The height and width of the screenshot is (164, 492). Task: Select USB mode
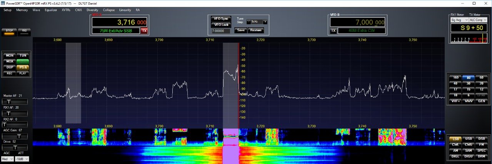click(469, 139)
